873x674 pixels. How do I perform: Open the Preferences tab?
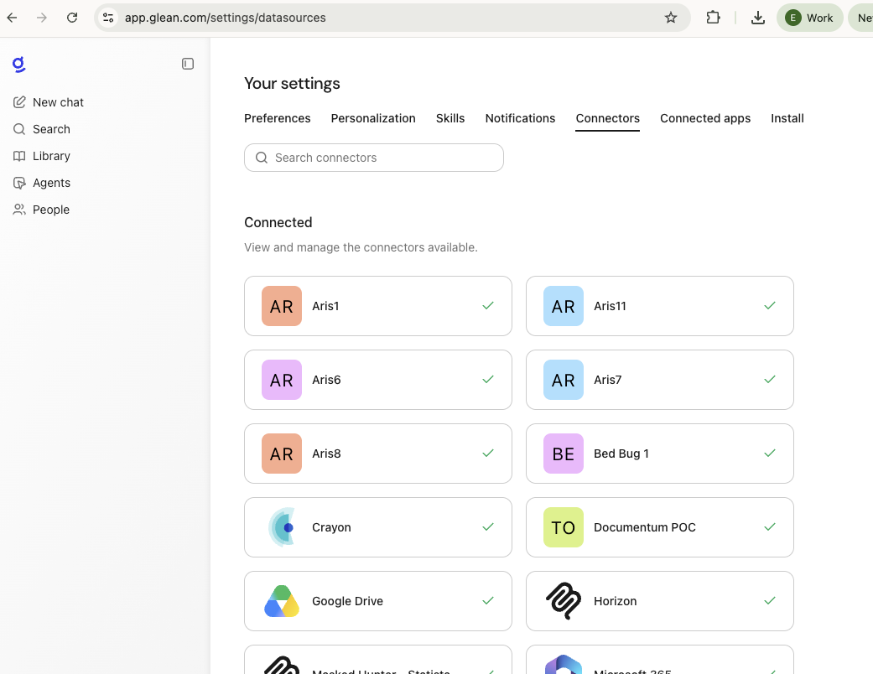(x=278, y=118)
